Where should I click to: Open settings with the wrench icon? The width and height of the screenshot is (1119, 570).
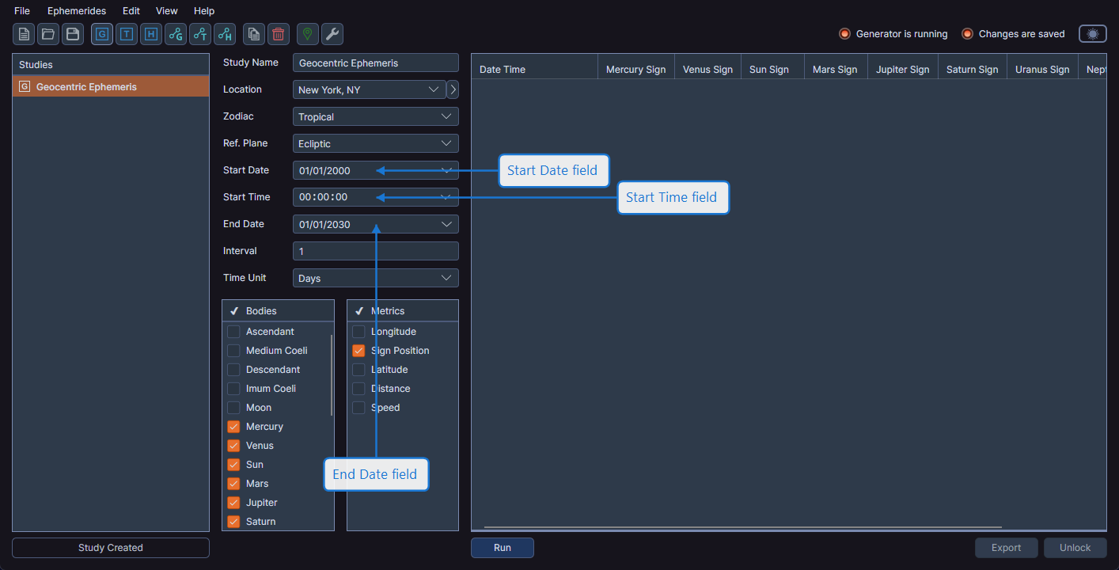coord(332,34)
